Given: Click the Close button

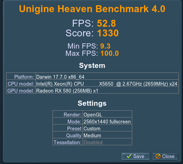Looking at the screenshot, I should (165, 156).
